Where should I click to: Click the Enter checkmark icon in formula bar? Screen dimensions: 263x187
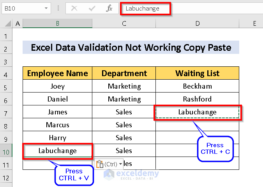point(92,8)
